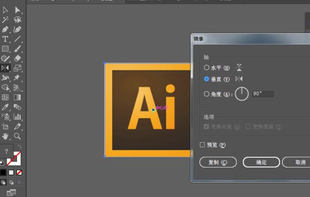Select the Zoom magnifier tool

click(18, 136)
